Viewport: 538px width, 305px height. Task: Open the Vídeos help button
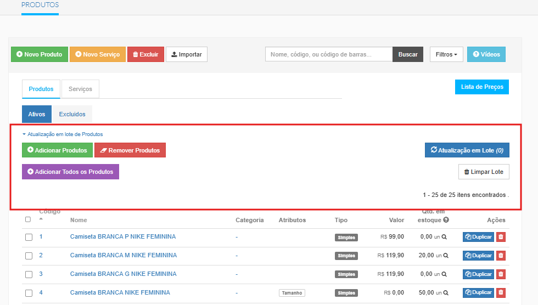pyautogui.click(x=486, y=54)
